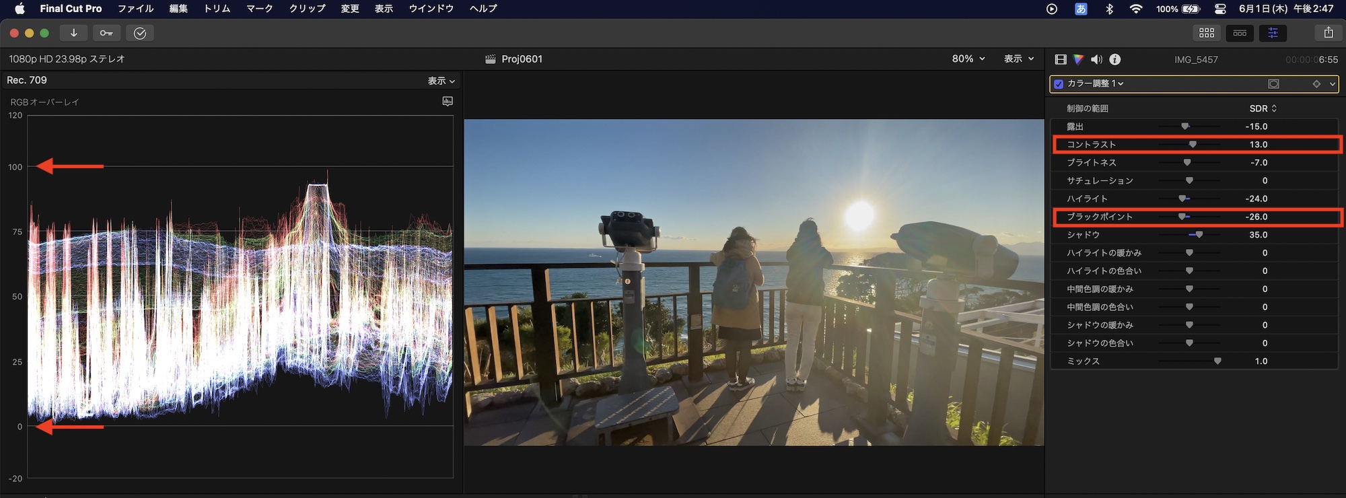Click the ハイライト value -24.0
Screen dimensions: 1346x498
click(1256, 199)
